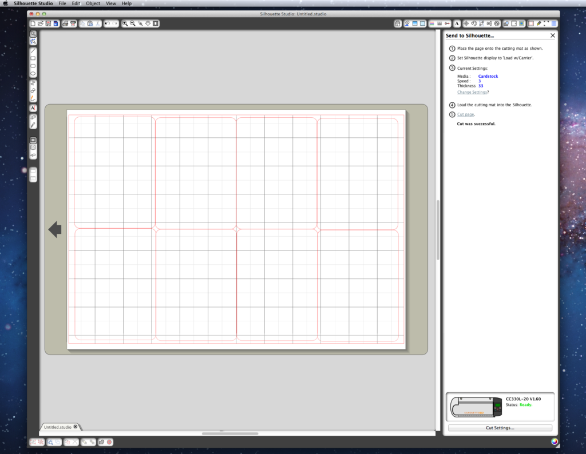Image resolution: width=586 pixels, height=454 pixels.
Task: Open the Text Style panel icon
Action: click(457, 23)
